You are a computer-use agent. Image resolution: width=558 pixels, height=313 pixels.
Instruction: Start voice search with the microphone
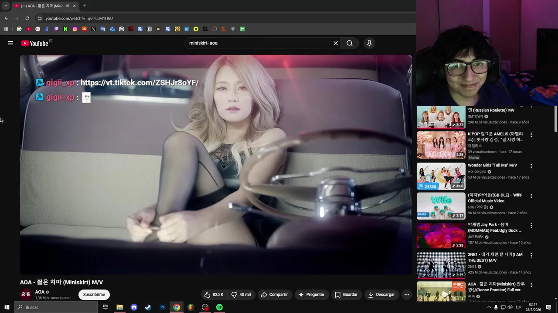coord(369,43)
